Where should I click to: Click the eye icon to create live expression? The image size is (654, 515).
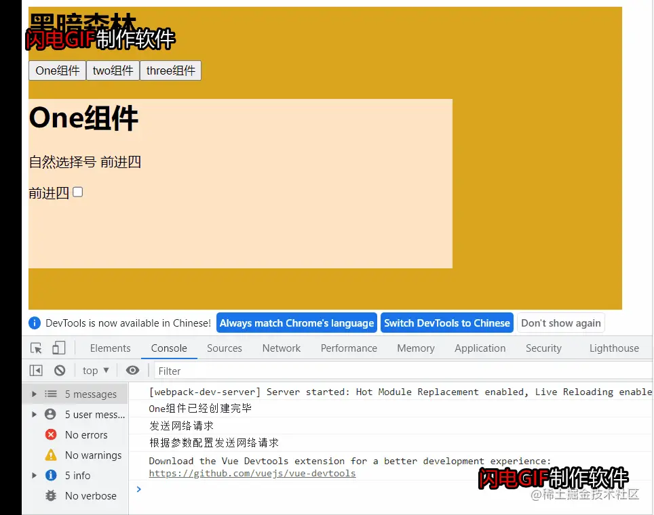click(132, 370)
